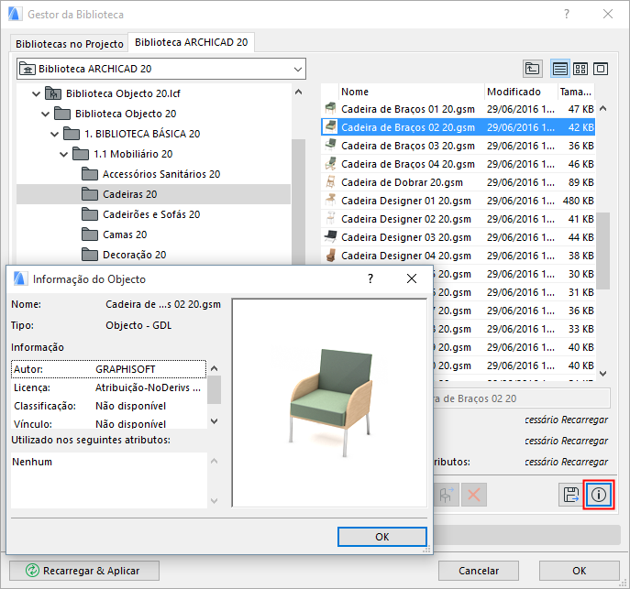The width and height of the screenshot is (630, 589).
Task: Select the Licença: Atribuição-NoDerivs row
Action: tap(108, 387)
